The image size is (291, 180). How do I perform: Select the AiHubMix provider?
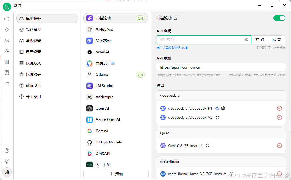click(x=116, y=29)
